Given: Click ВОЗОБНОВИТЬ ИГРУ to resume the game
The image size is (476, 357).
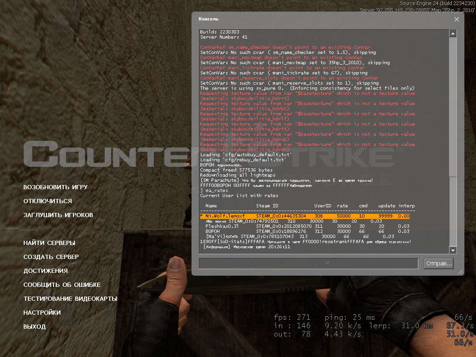Looking at the screenshot, I should point(56,187).
